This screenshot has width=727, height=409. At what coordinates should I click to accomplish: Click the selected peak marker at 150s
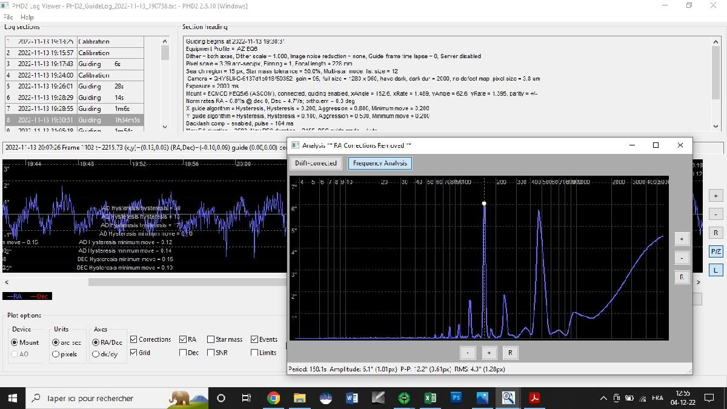coord(484,204)
